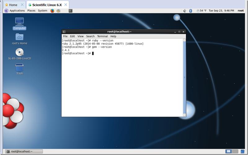The height and width of the screenshot is (155, 248).
Task: Open the terminal Help menu
Action: pos(113,36)
